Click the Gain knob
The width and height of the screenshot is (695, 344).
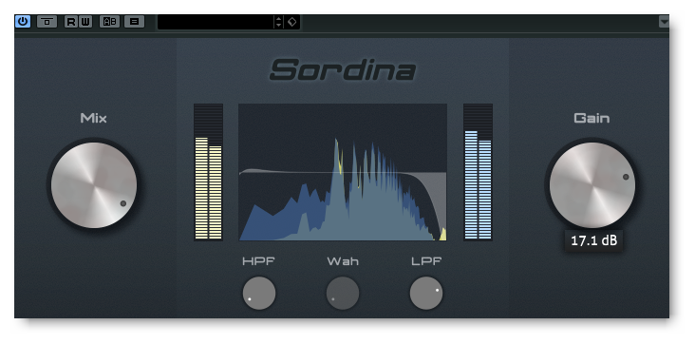point(592,185)
